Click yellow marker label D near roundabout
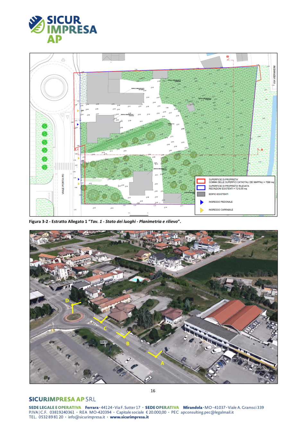306x433 pixels. click(x=67, y=300)
